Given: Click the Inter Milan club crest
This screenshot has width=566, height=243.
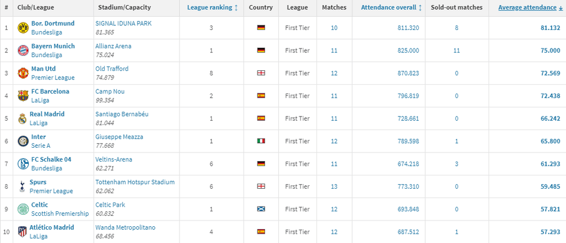Looking at the screenshot, I should tap(23, 141).
